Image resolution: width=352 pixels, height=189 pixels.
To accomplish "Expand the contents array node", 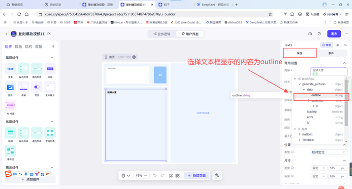I will 309,101.
